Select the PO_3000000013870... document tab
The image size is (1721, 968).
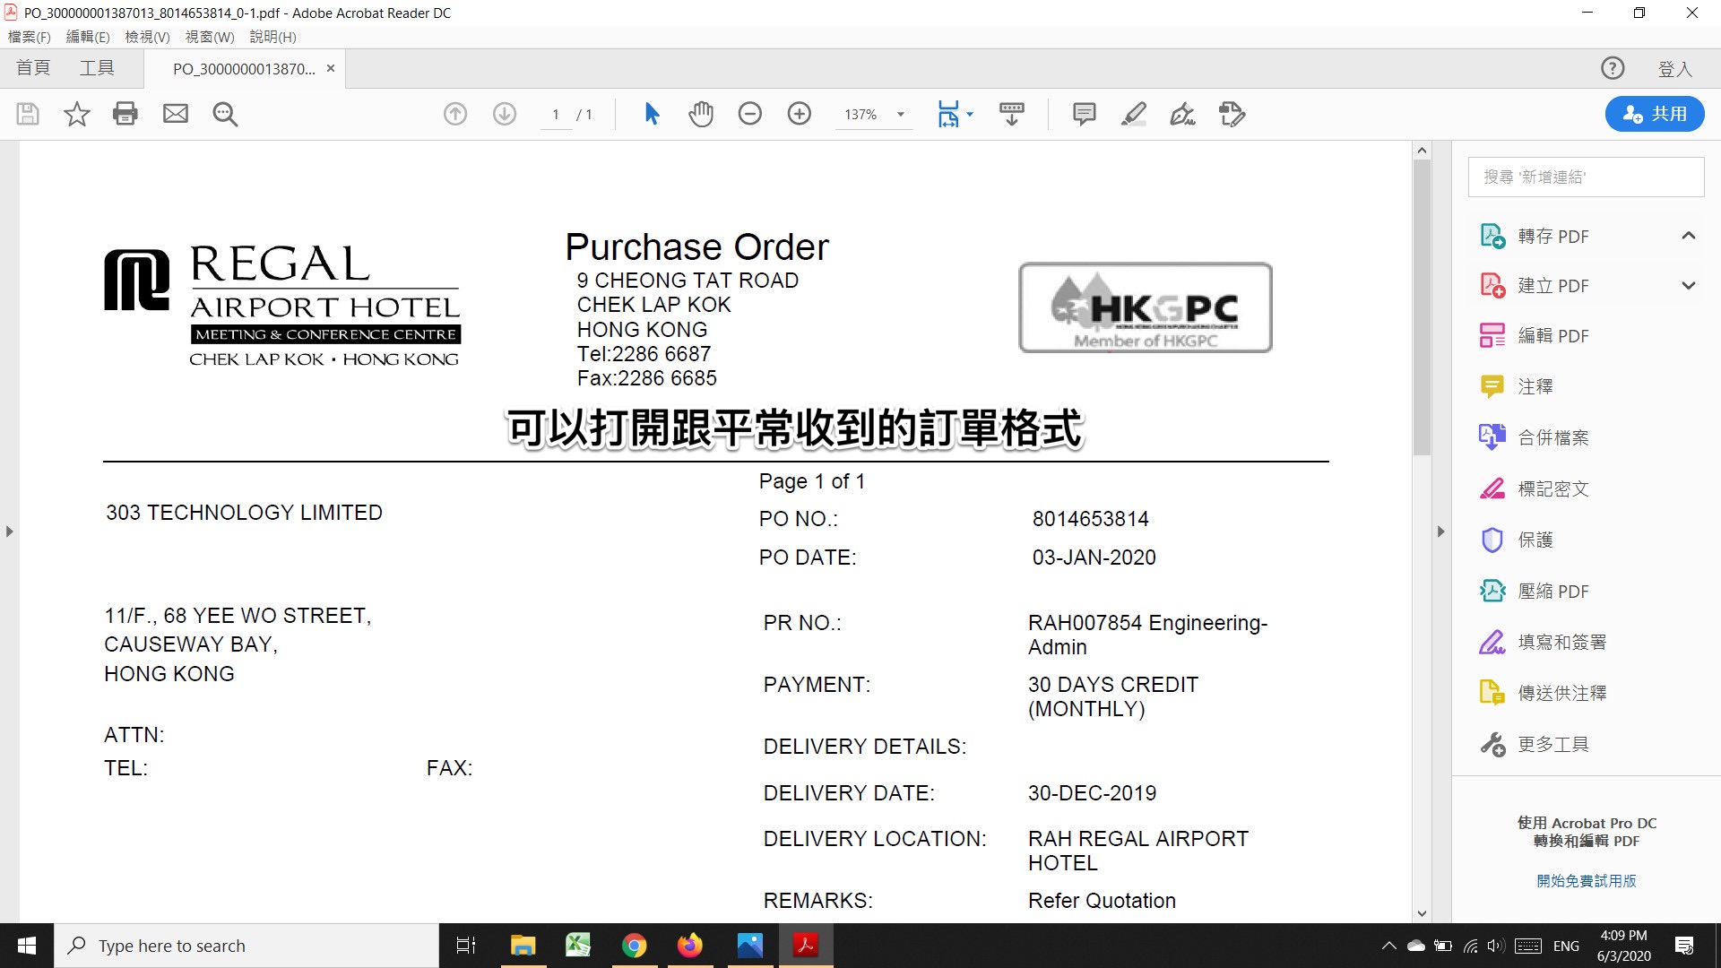(244, 69)
